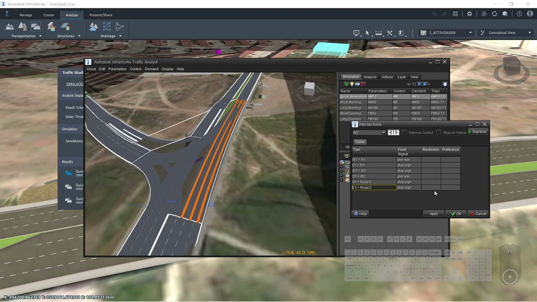Expand the Transportation panel arrow
Viewport: 537px width, 302px height.
point(40,36)
